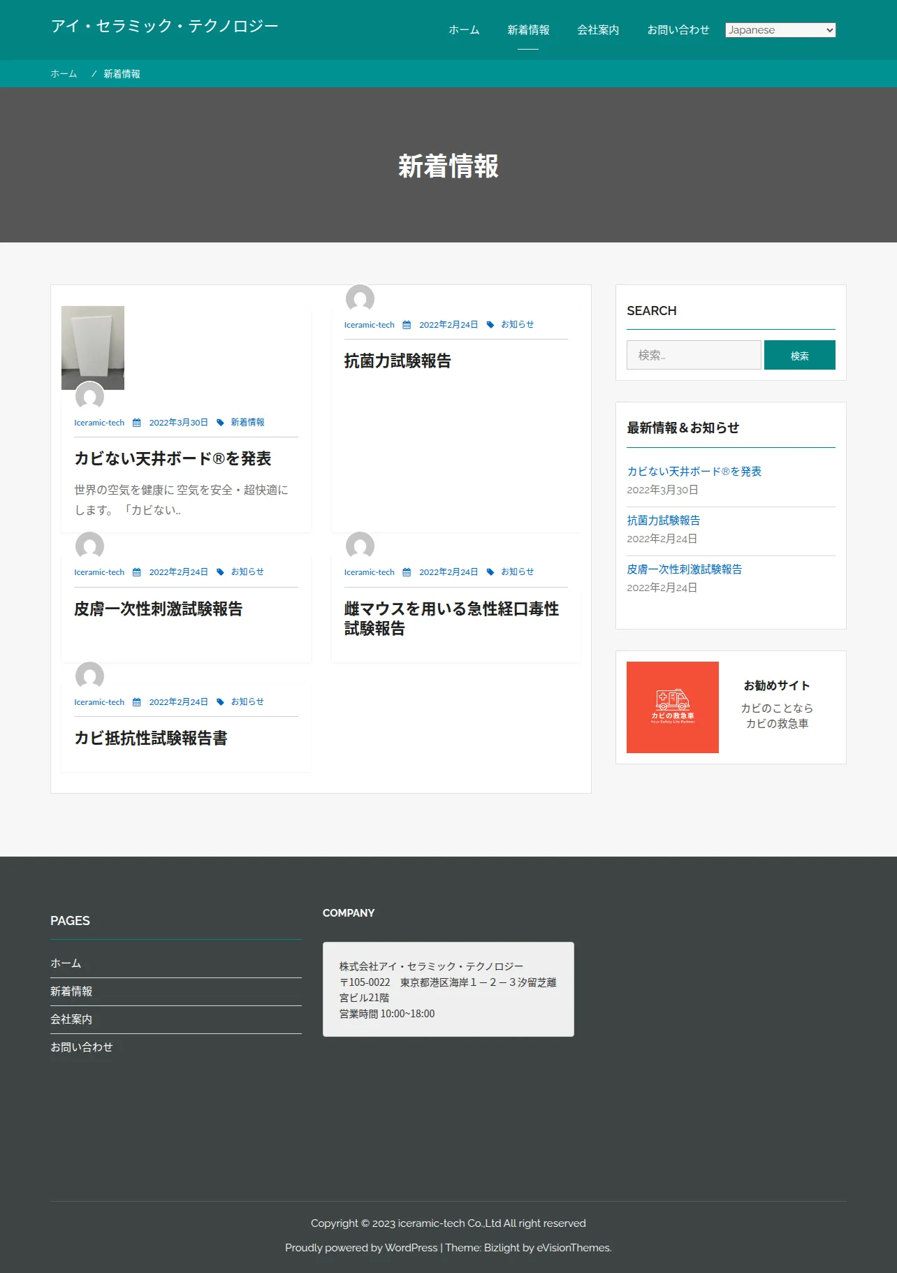The width and height of the screenshot is (897, 1273).
Task: Click the tag icon on 抗菌力試験報告 post
Action: click(490, 325)
